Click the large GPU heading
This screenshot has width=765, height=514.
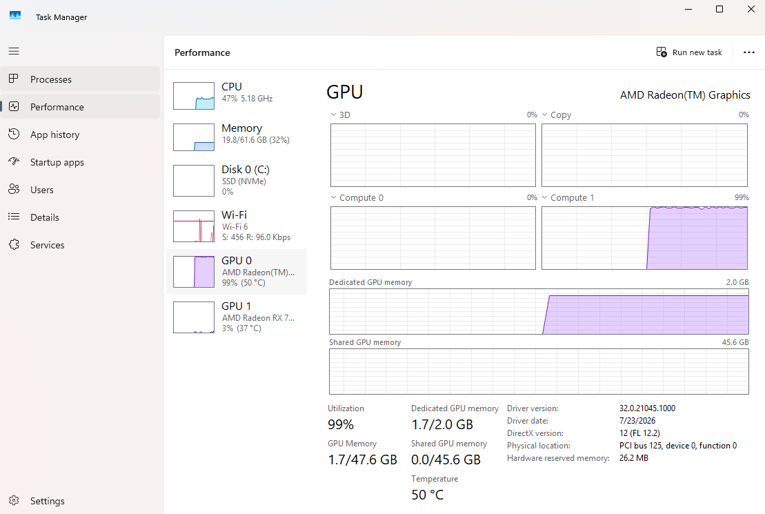tap(344, 92)
